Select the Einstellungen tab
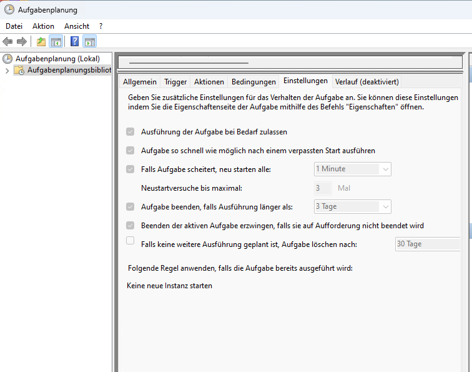Screen dimensions: 472x372 click(305, 81)
